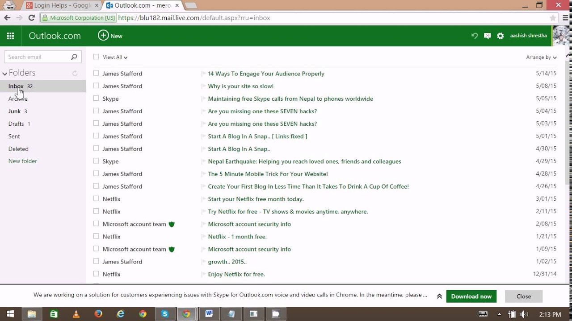Click browser reload button
This screenshot has width=572, height=321.
[31, 18]
